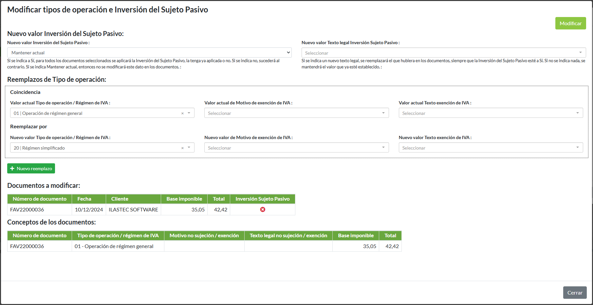This screenshot has height=305, width=593.
Task: Clear the '01 | Operación de régimen general' selection
Action: 182,113
